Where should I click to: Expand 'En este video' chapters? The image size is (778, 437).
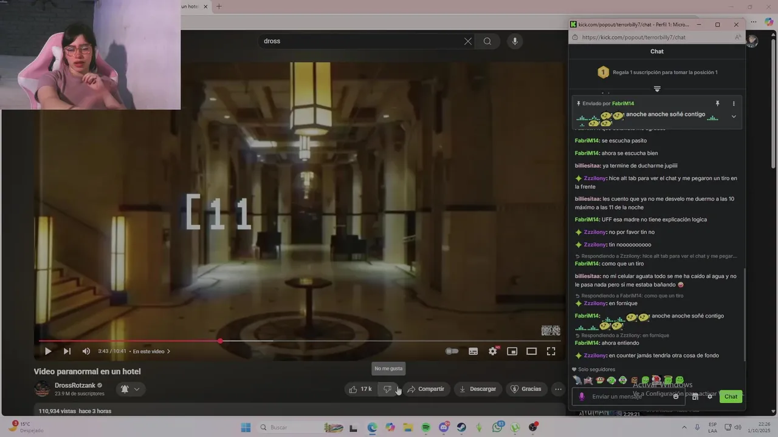click(x=151, y=351)
